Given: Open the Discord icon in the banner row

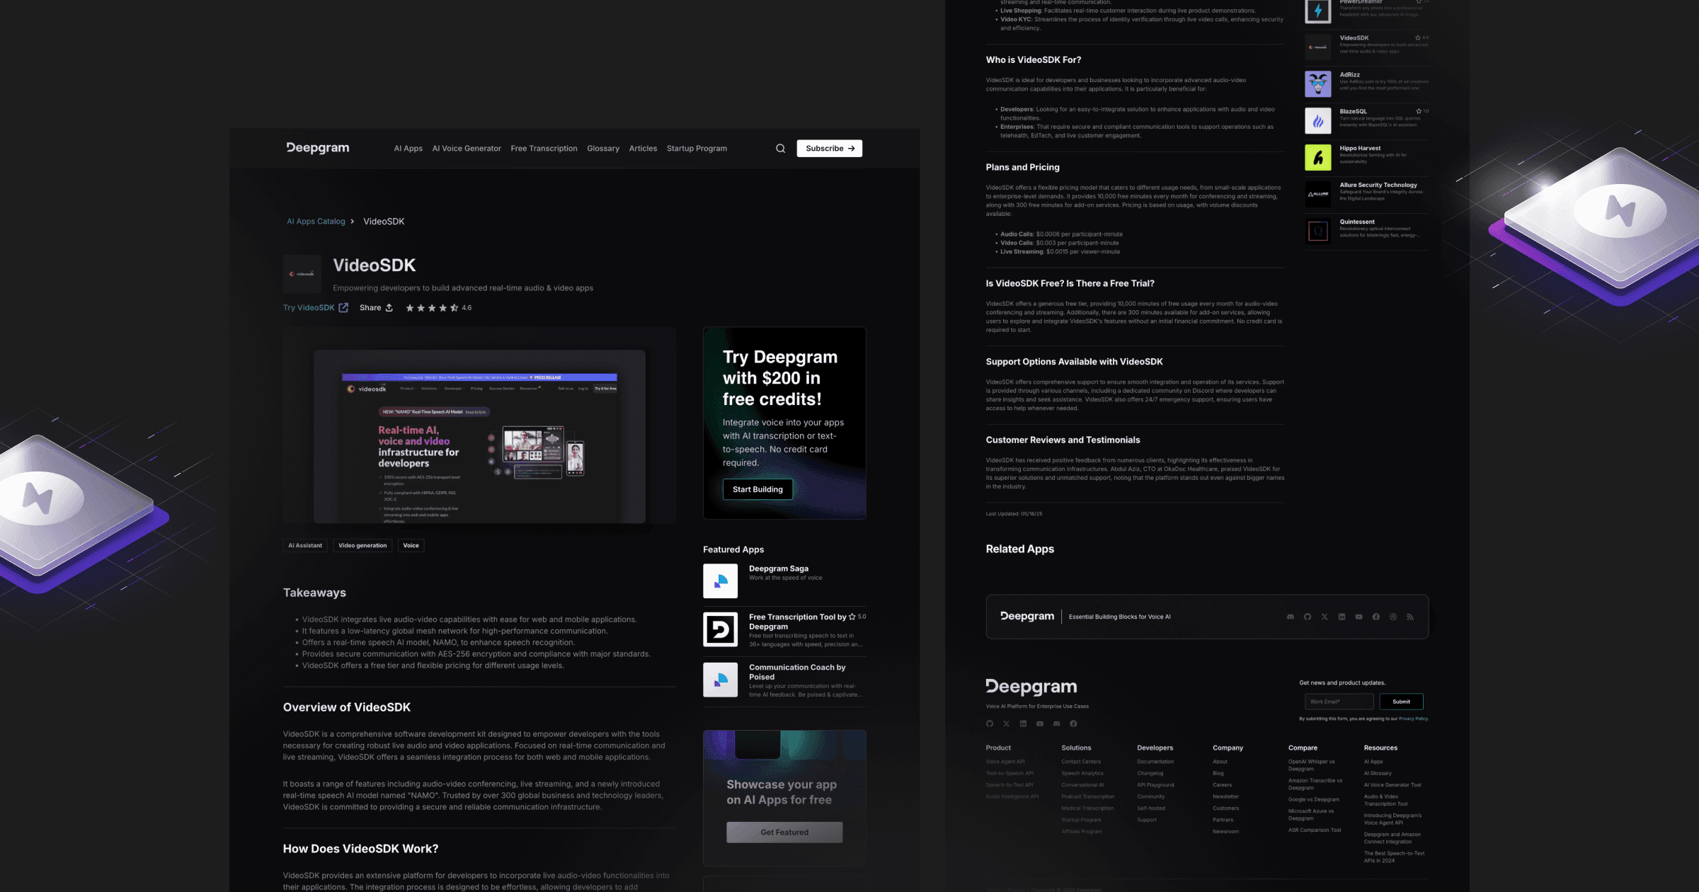Looking at the screenshot, I should 1290,617.
